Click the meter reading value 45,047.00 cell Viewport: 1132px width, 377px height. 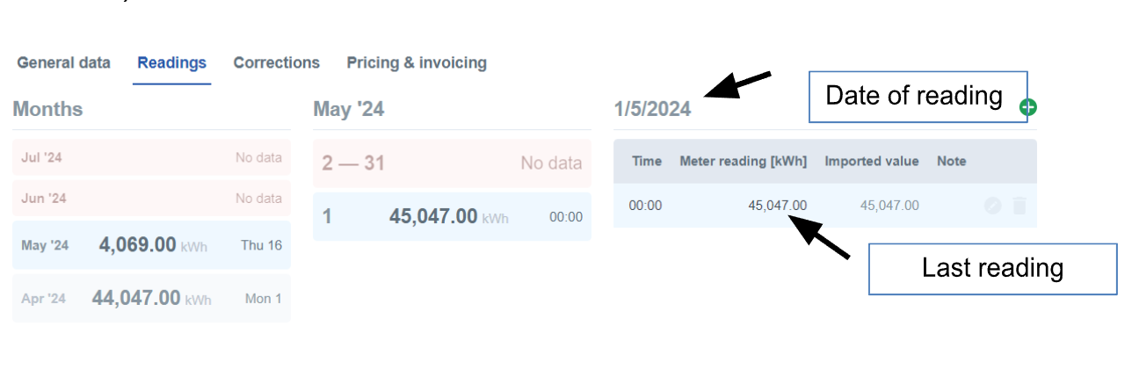coord(777,206)
